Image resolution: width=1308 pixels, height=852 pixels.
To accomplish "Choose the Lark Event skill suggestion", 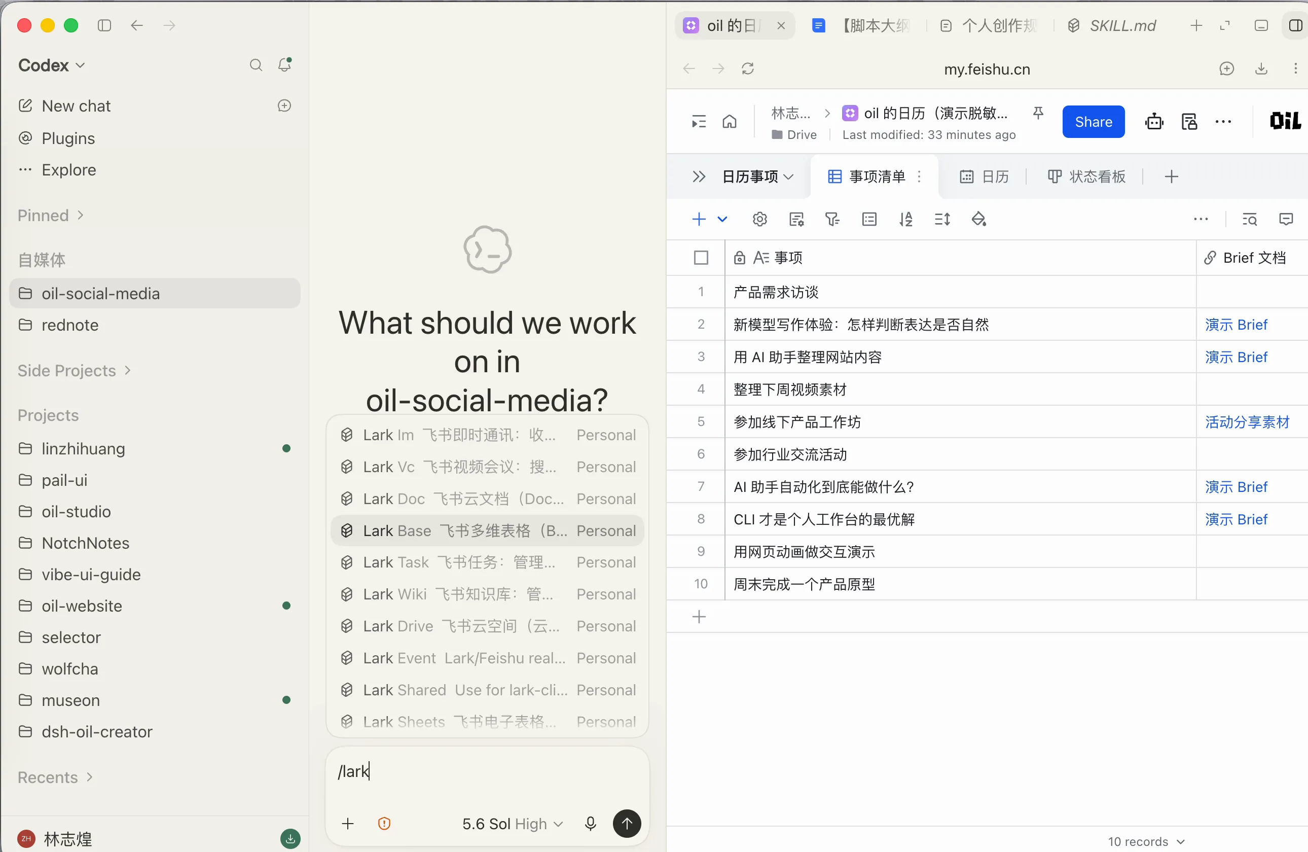I will click(x=487, y=658).
